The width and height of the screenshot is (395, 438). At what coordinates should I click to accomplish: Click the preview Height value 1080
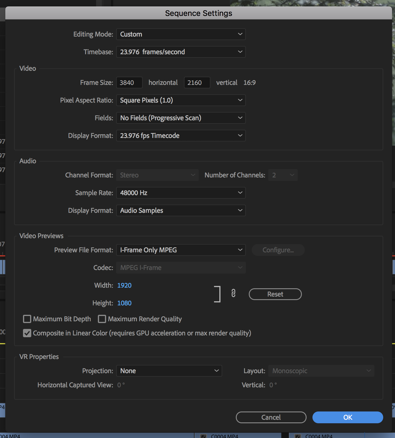[x=124, y=303]
